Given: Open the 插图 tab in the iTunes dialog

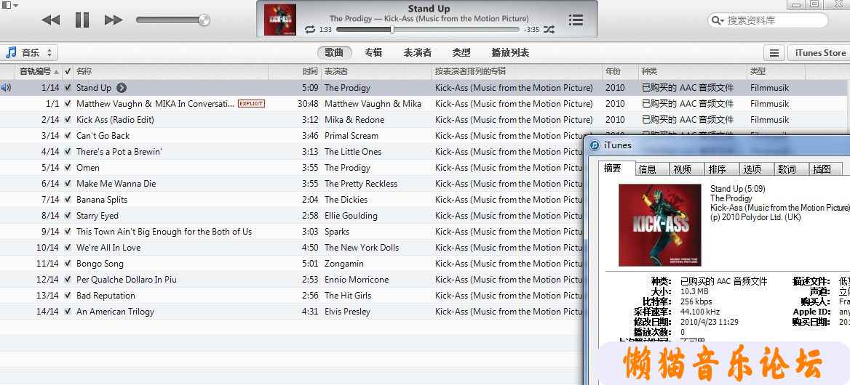Looking at the screenshot, I should (825, 169).
